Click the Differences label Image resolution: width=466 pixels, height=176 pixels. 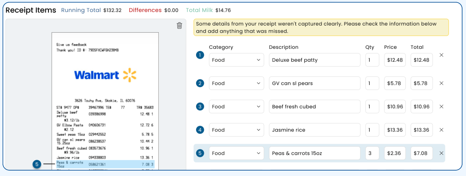click(145, 10)
